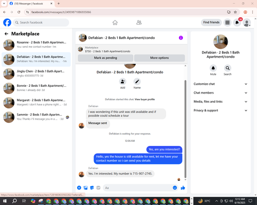Go back using Marketplace back arrow

6,34
